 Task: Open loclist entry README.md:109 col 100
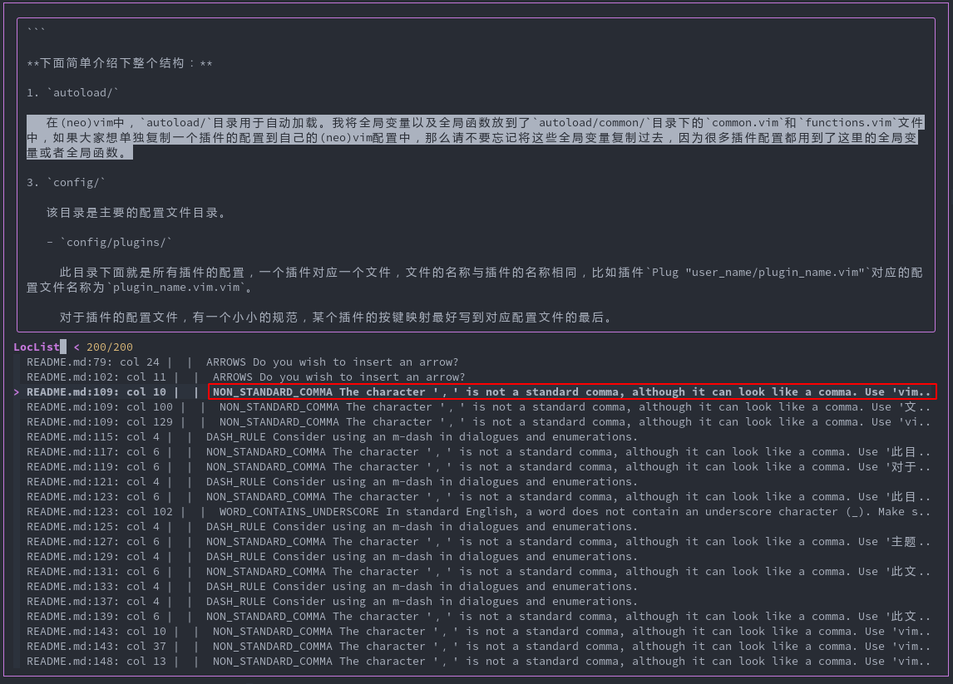click(478, 407)
